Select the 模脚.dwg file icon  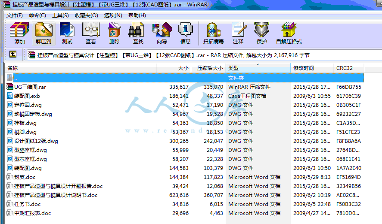coord(10,132)
